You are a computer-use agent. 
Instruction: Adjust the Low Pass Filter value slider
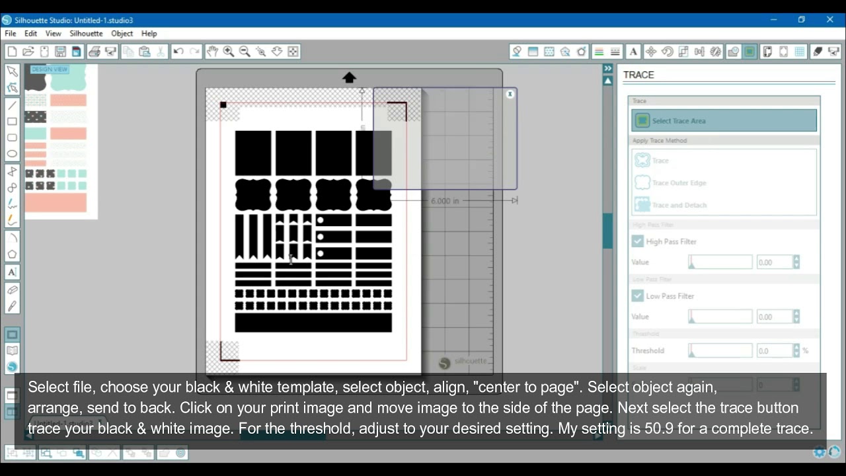[x=720, y=317]
